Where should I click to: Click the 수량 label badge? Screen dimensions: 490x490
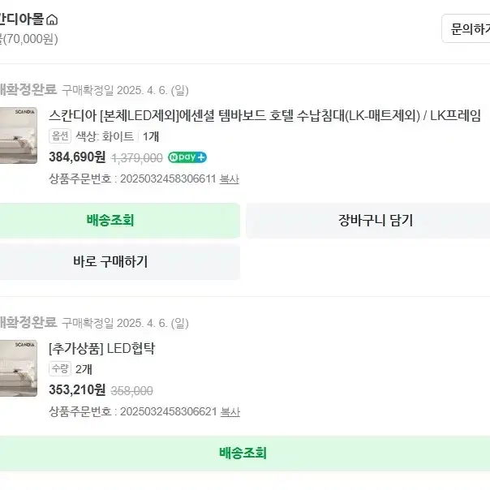tap(60, 369)
